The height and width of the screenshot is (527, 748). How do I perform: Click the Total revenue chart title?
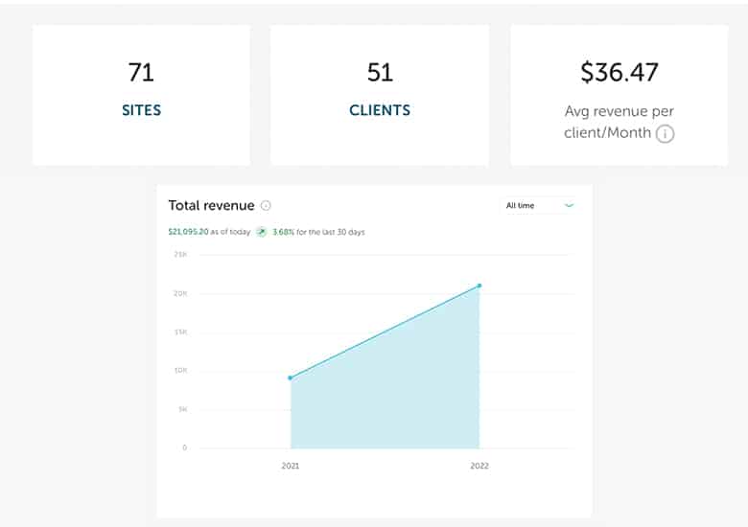tap(211, 205)
